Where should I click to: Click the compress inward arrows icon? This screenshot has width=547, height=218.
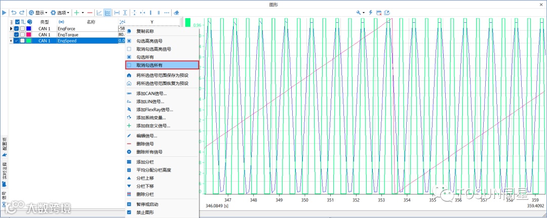click(x=142, y=13)
